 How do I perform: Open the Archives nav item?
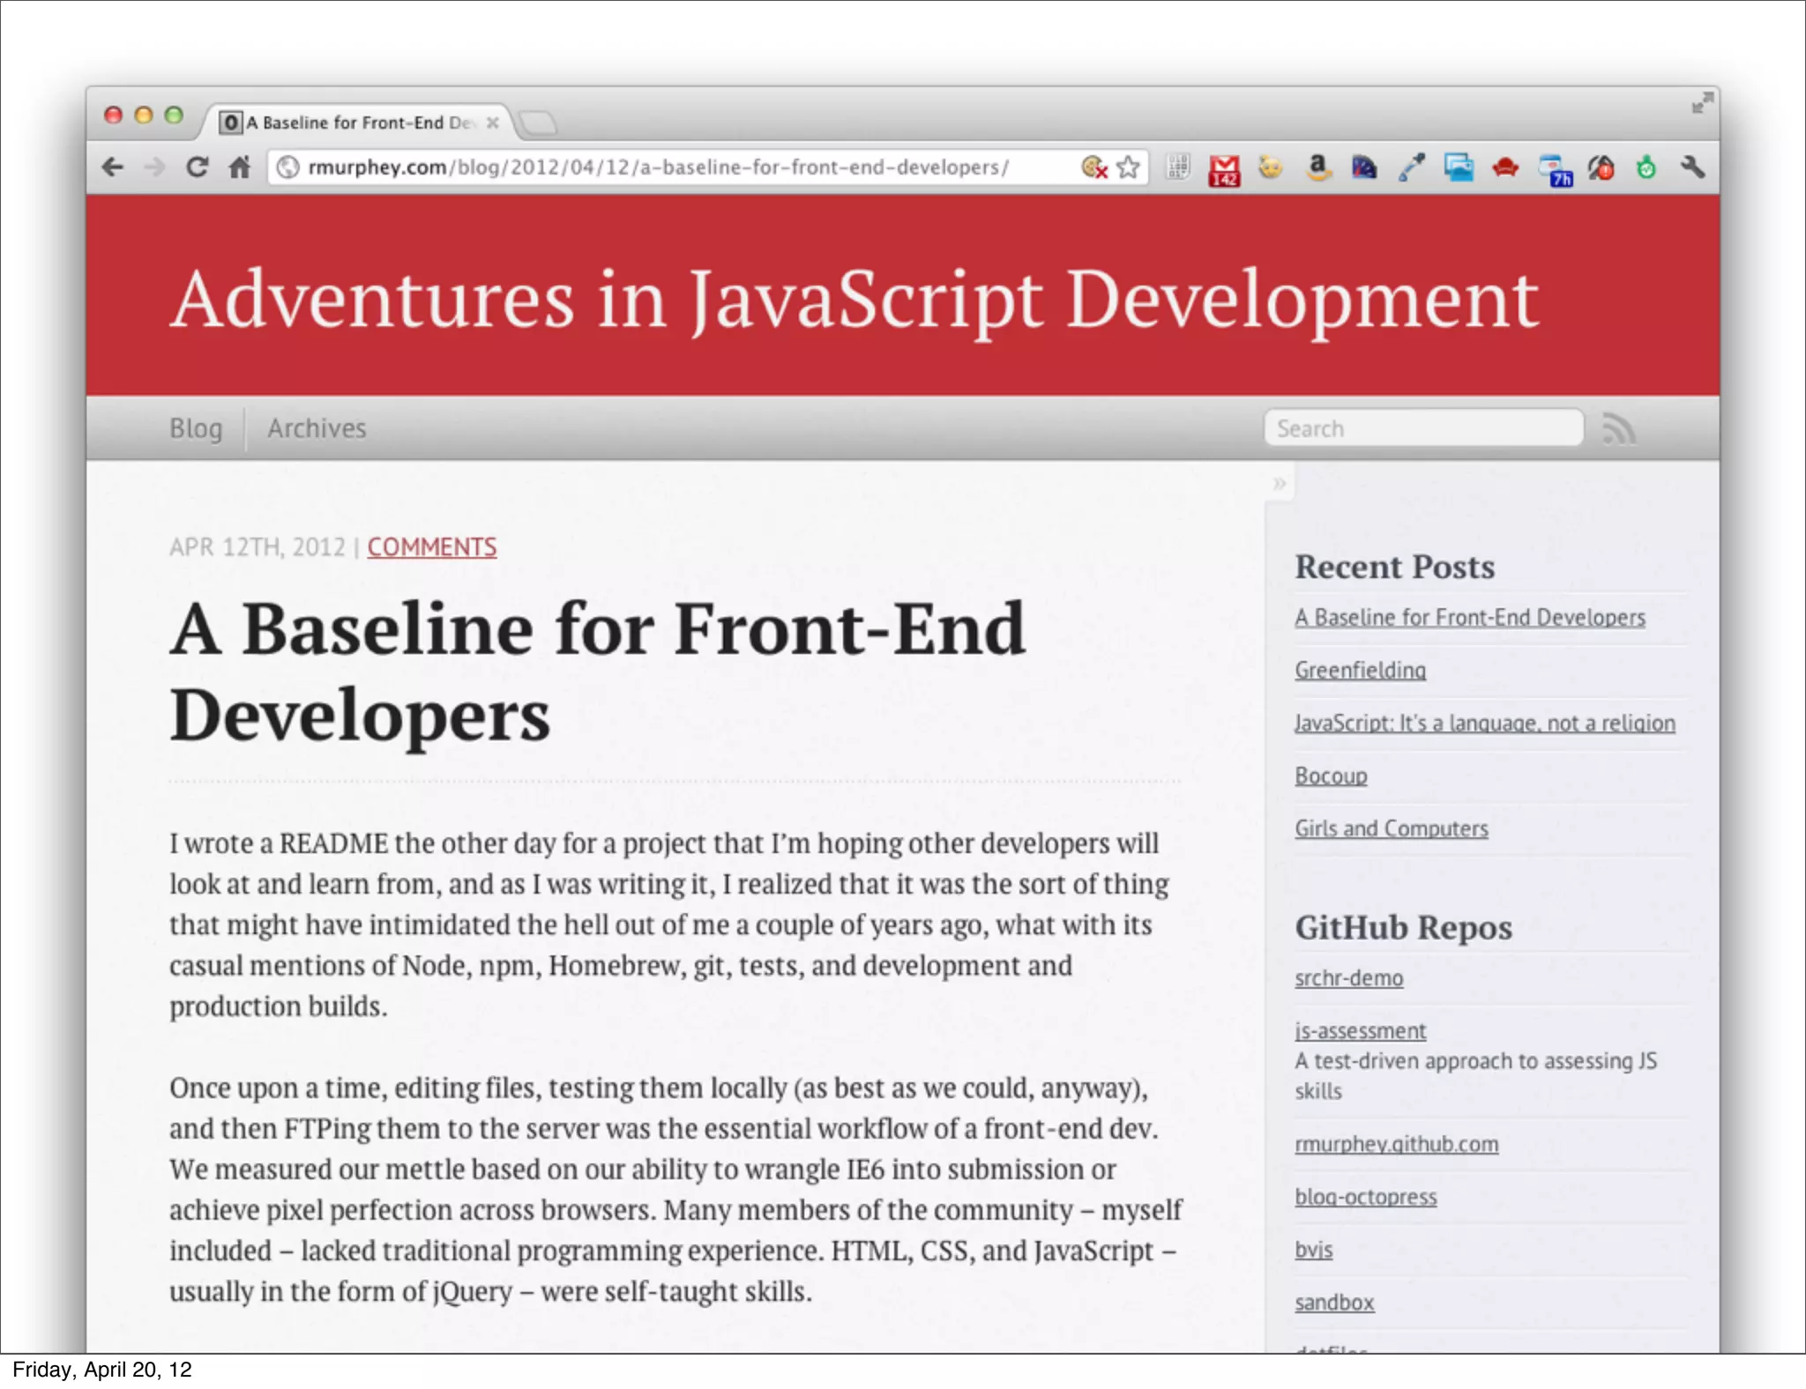pyautogui.click(x=317, y=428)
